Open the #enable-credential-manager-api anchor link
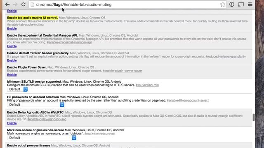Viewport: 264px width, 148px height. pyautogui.click(x=69, y=42)
